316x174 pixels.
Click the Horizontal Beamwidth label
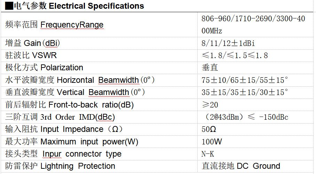80,80
